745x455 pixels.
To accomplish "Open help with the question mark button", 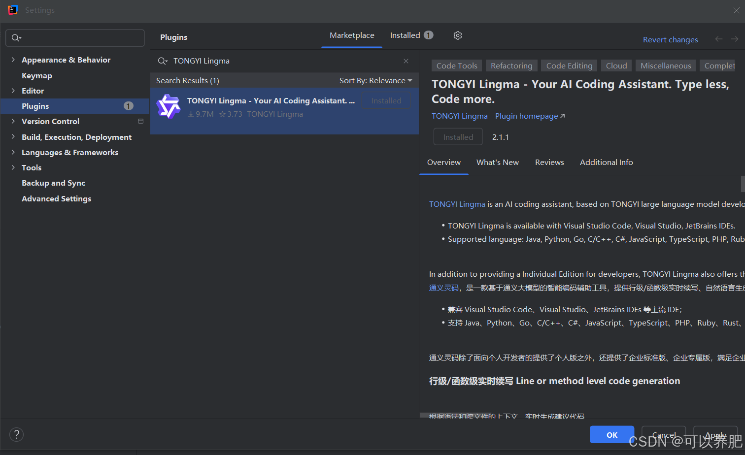I will click(17, 434).
